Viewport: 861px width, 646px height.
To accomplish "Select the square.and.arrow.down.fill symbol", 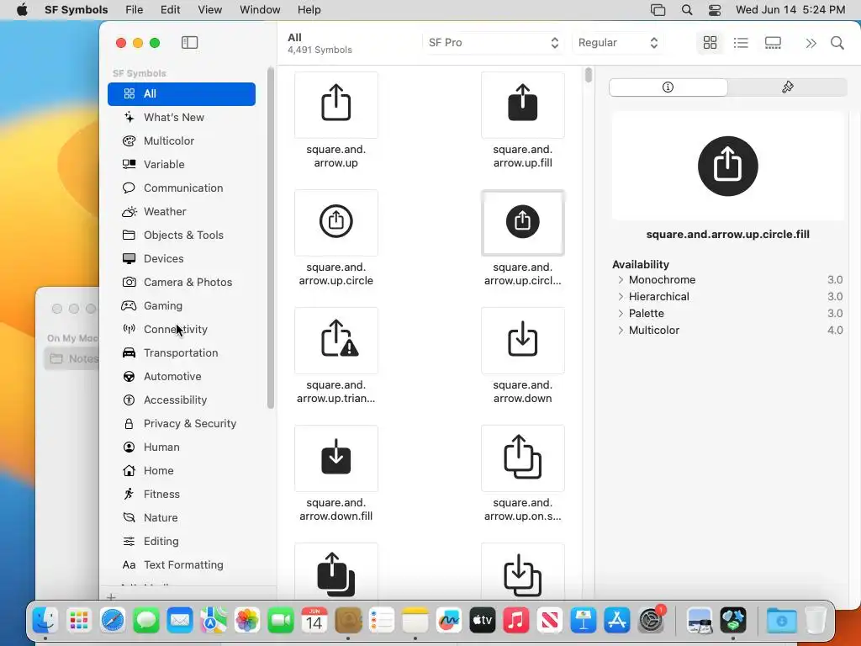I will pyautogui.click(x=336, y=458).
